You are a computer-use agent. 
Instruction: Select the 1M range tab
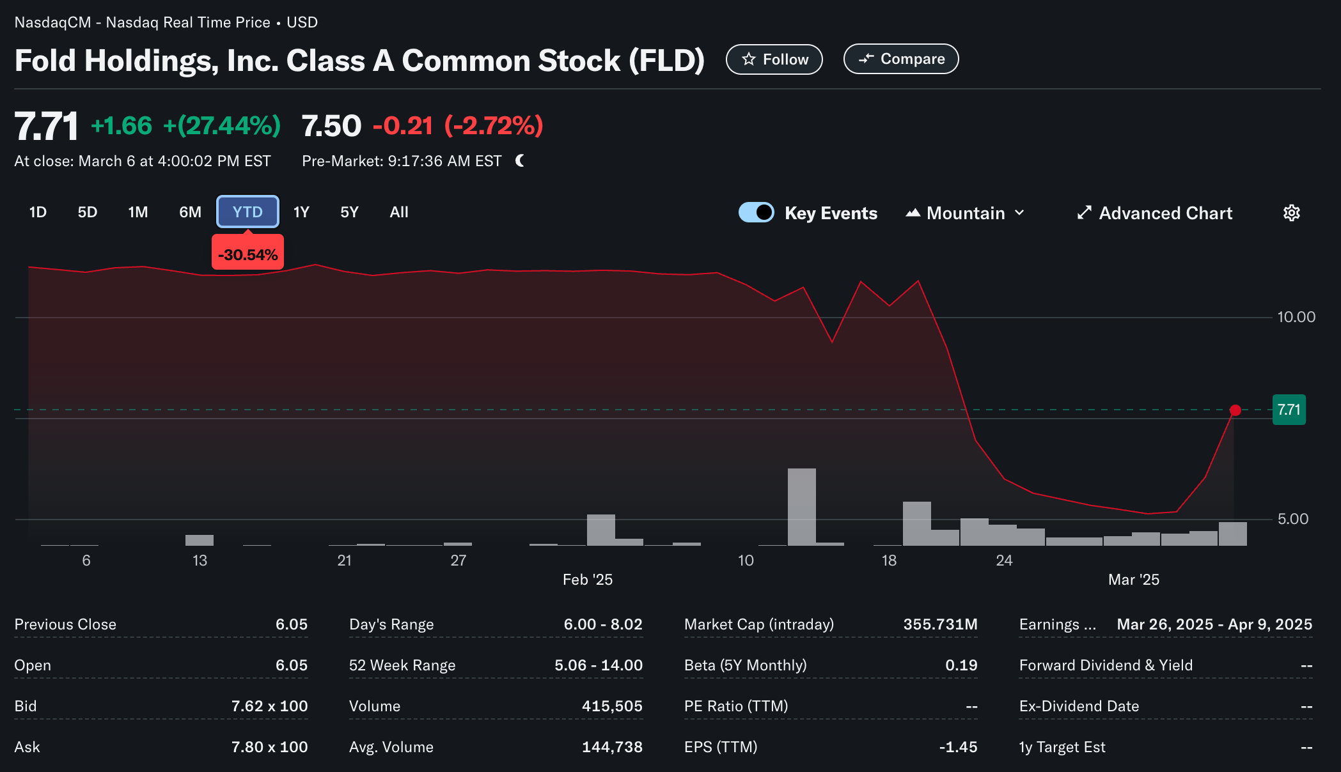click(138, 212)
